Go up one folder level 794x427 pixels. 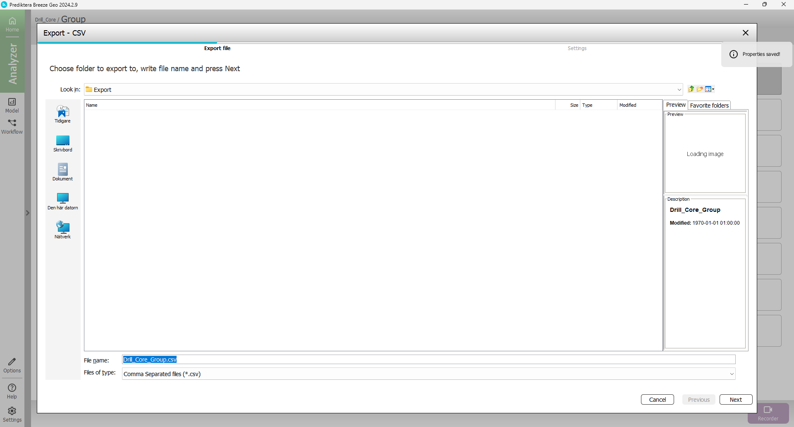[691, 89]
